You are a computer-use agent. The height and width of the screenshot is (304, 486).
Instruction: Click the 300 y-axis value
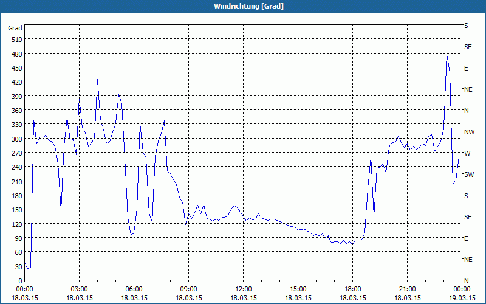pos(17,139)
